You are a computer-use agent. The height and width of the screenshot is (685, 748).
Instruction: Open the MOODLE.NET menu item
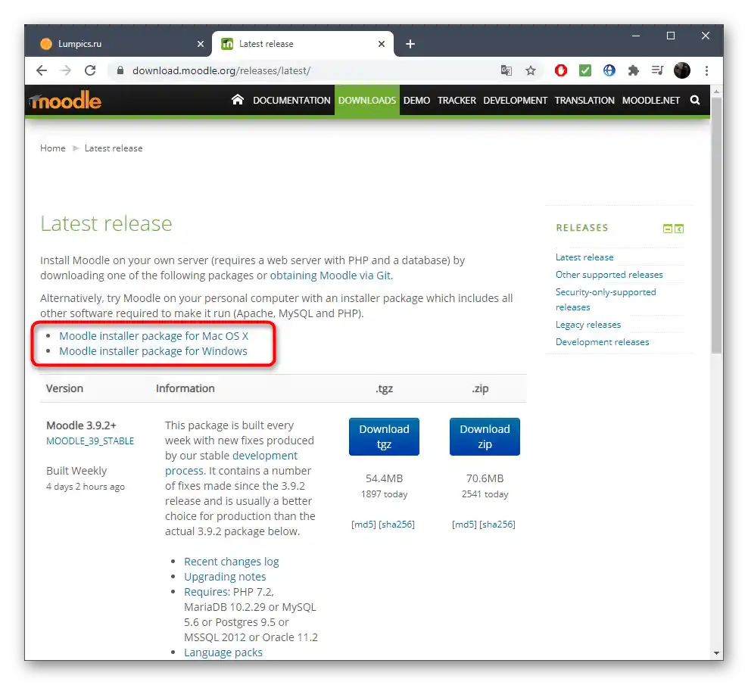(x=650, y=100)
